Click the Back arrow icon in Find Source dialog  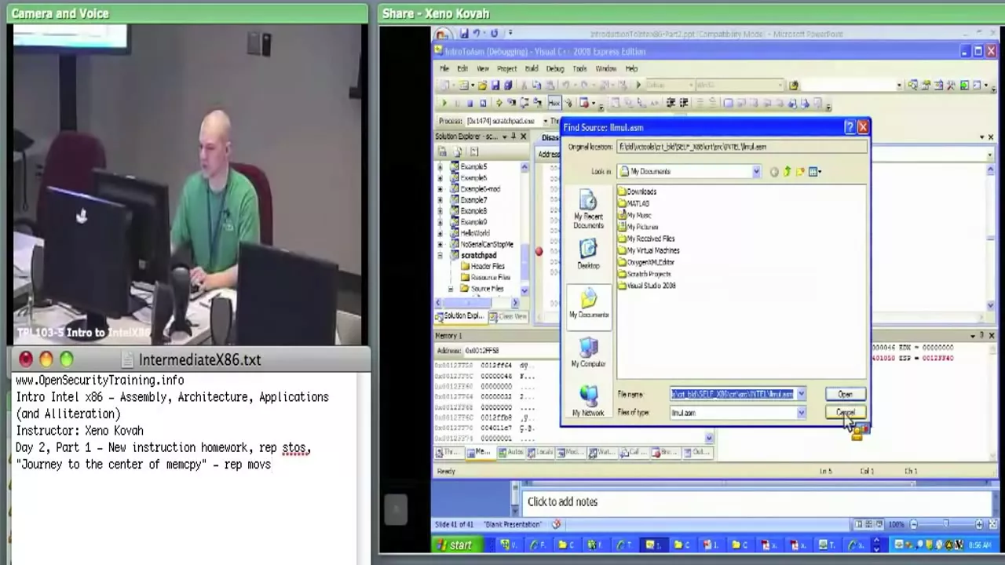click(x=774, y=172)
